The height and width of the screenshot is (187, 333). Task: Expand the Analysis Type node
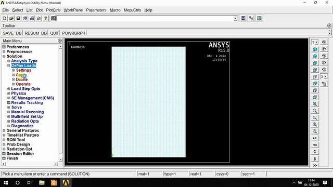[x=8, y=61]
